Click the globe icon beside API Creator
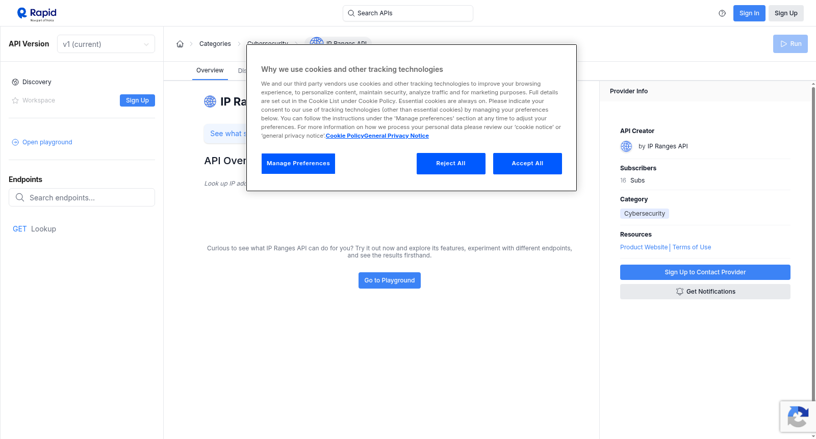816x439 pixels. pyautogui.click(x=626, y=146)
